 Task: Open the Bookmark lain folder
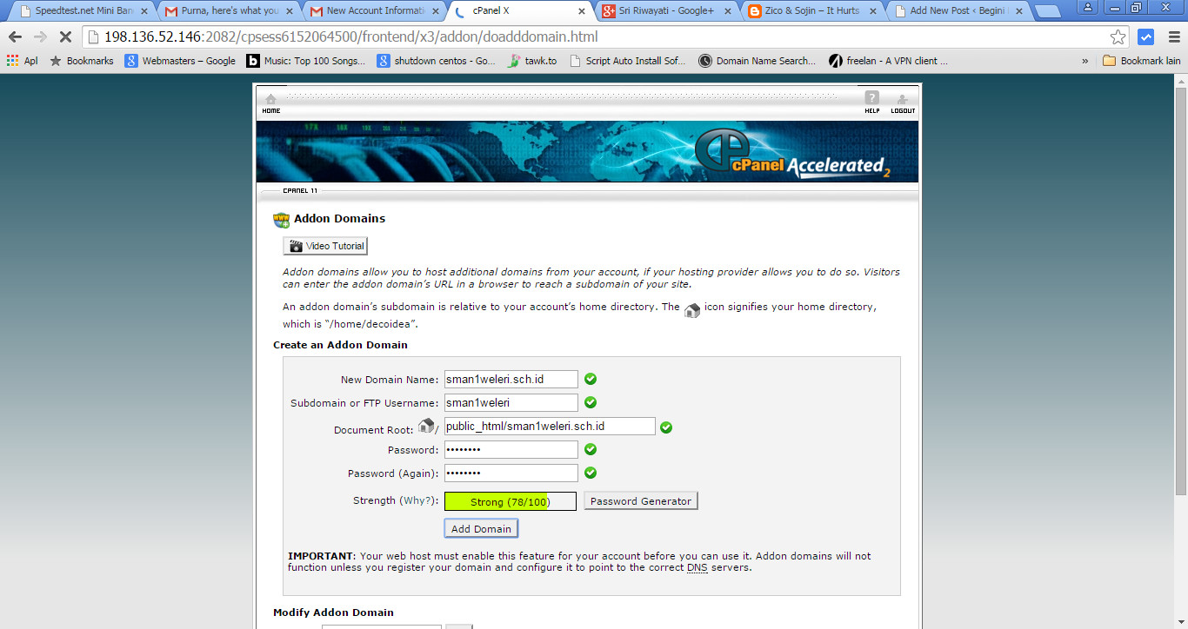point(1141,61)
